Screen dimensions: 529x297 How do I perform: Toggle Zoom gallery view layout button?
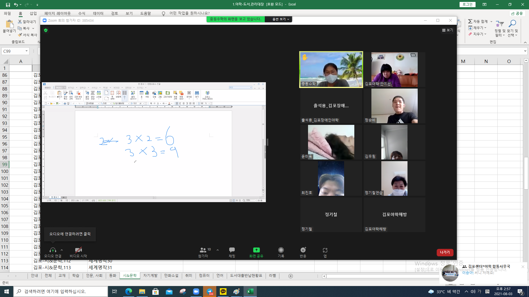click(x=447, y=30)
